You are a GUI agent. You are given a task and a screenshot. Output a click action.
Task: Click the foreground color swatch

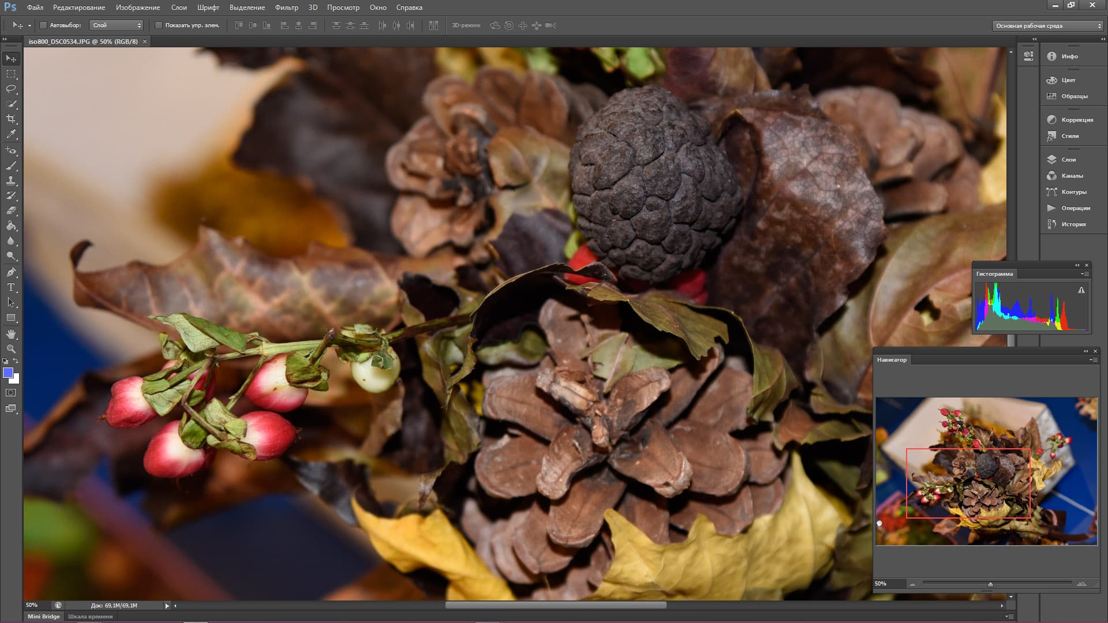8,373
